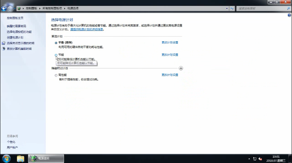Click the display-off time icon in sidebar
This screenshot has width=292, height=163.
click(x=3, y=43)
